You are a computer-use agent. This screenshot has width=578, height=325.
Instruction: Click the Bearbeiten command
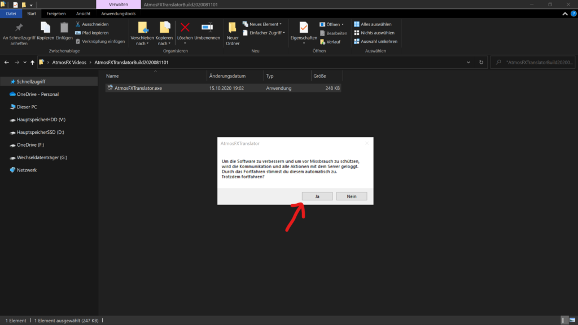[x=333, y=33]
